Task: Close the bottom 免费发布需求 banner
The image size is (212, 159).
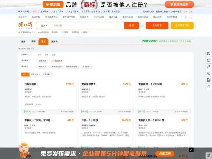Action: pos(191,150)
